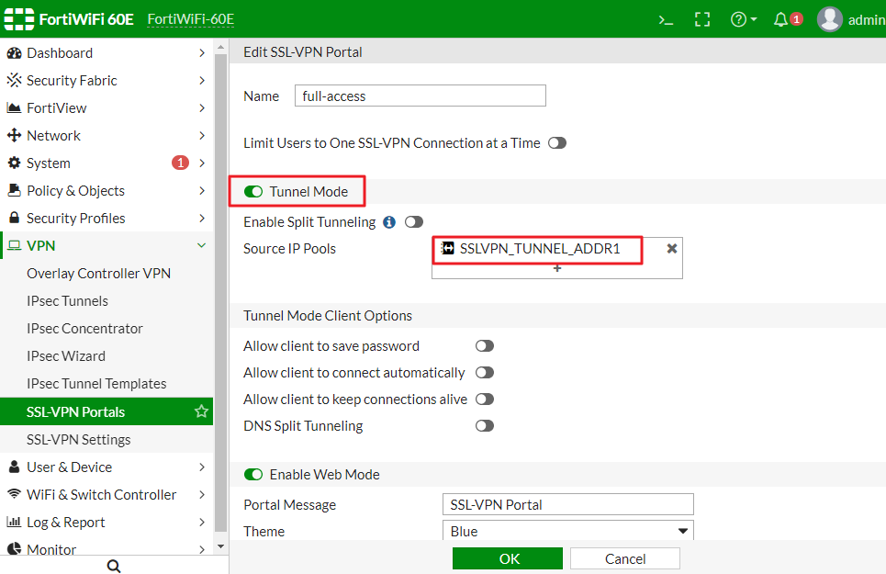
Task: Expand the WiFi & Switch Controller chevron
Action: [x=202, y=494]
